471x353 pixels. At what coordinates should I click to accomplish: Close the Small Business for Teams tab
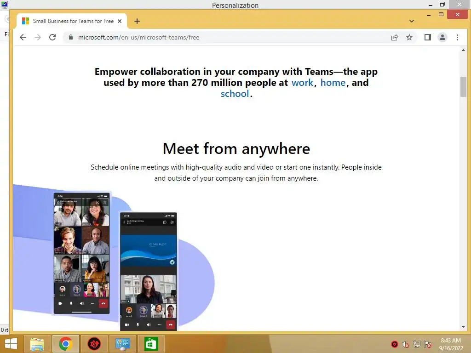click(120, 21)
